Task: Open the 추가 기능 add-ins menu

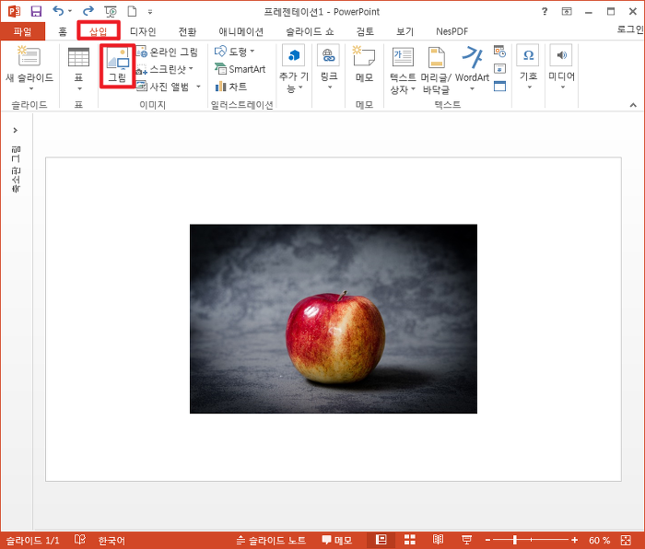Action: click(x=294, y=69)
